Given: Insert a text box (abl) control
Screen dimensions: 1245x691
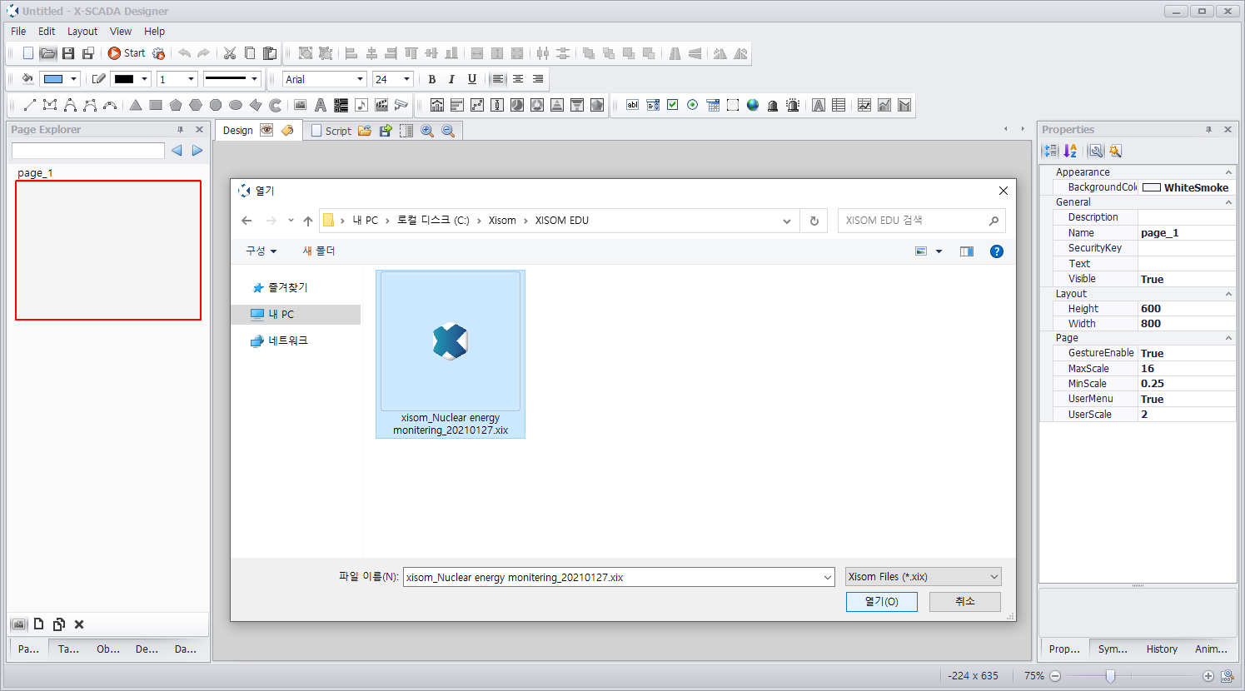Looking at the screenshot, I should [x=633, y=105].
